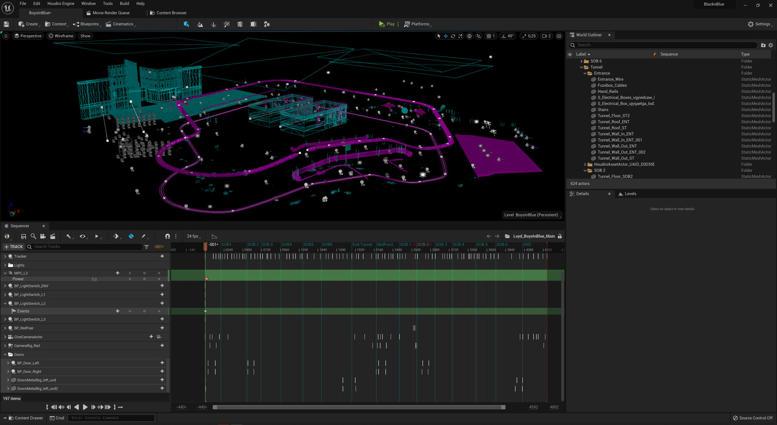
Task: Lock the Loyd_BoysInBlue_Main sequence padlock
Action: (x=560, y=236)
